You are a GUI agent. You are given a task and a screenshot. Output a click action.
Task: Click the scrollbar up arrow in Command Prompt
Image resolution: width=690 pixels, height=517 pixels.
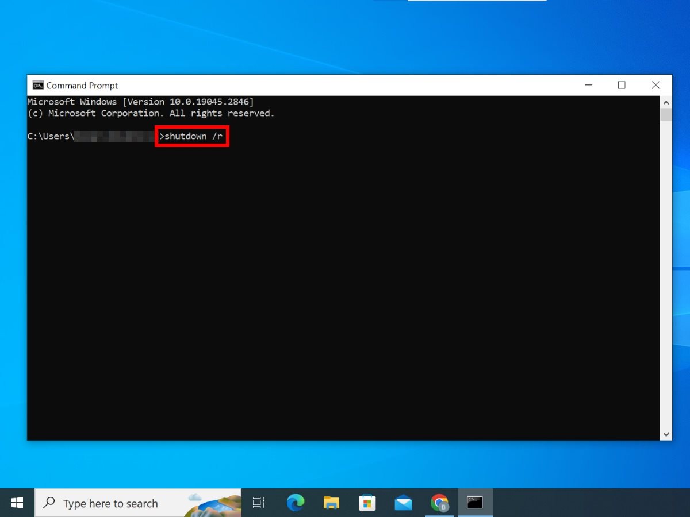point(666,102)
